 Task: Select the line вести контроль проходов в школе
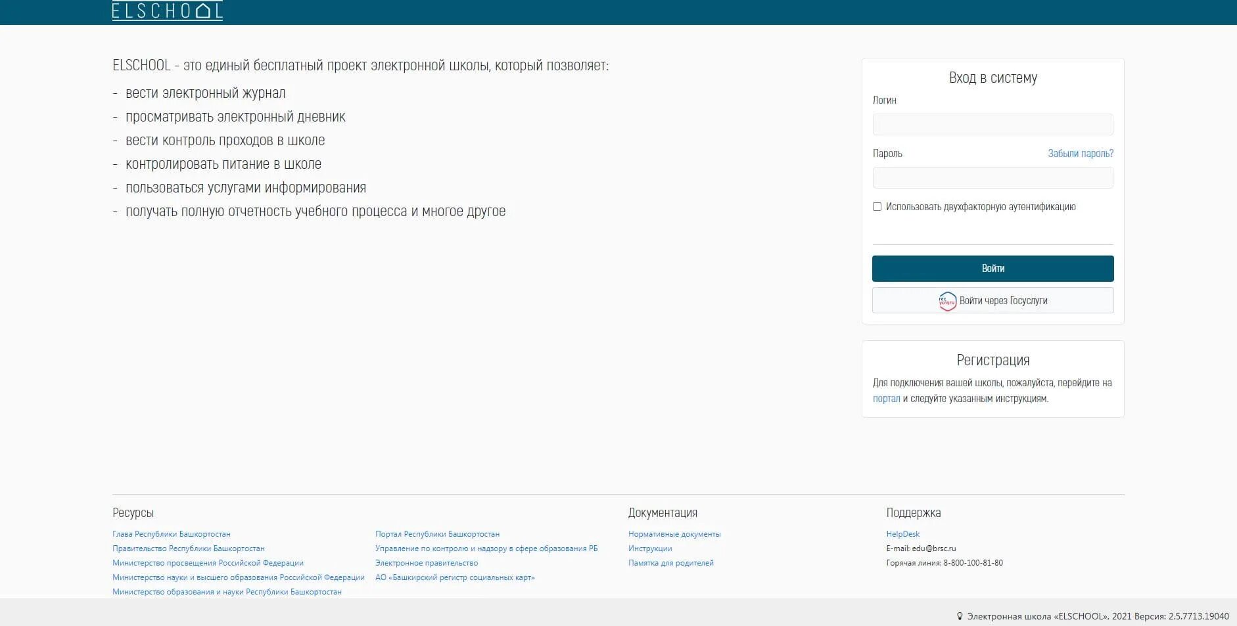tap(225, 141)
